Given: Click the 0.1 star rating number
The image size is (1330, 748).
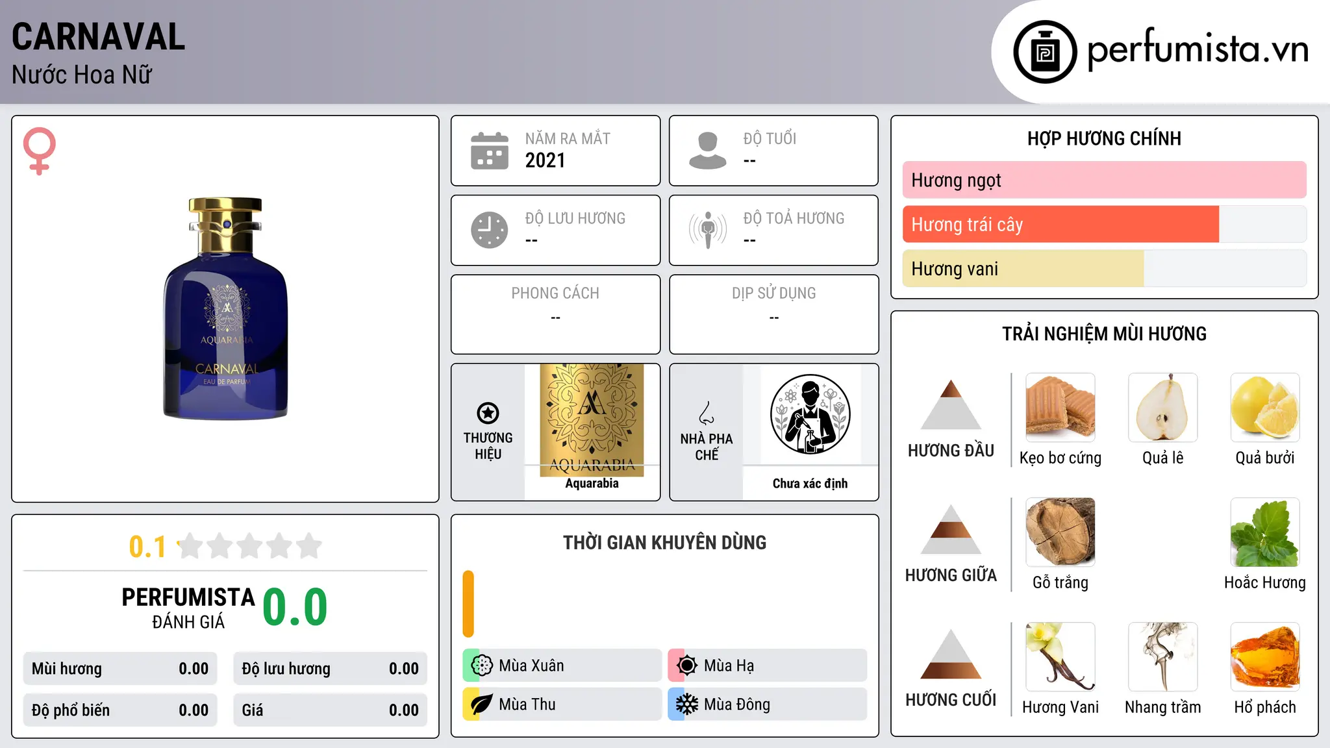Looking at the screenshot, I should click(x=147, y=547).
